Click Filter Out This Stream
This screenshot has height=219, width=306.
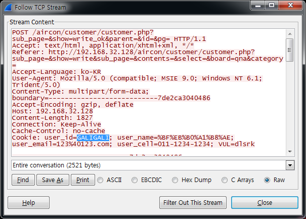coord(192,203)
